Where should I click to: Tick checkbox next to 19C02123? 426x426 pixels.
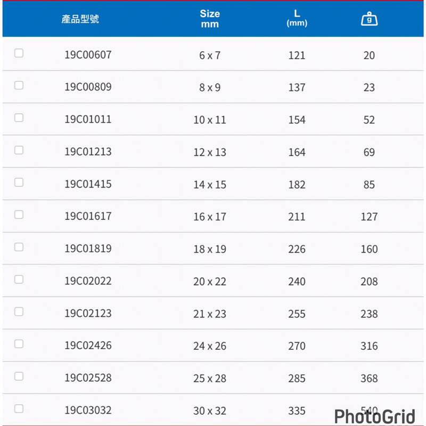[x=19, y=312]
